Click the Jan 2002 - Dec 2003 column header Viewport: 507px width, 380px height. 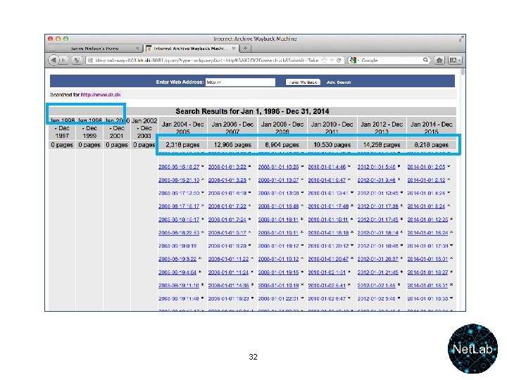click(x=144, y=128)
